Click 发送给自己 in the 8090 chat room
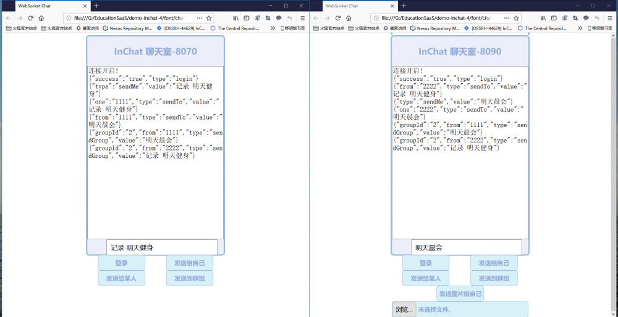Viewport: 618px width, 317px height. click(494, 263)
